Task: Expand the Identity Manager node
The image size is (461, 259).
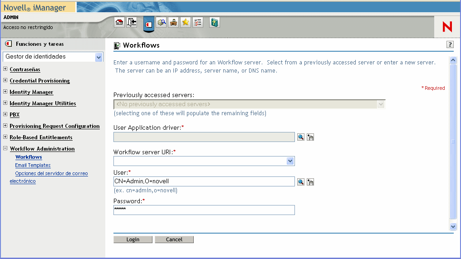Action: click(x=5, y=92)
